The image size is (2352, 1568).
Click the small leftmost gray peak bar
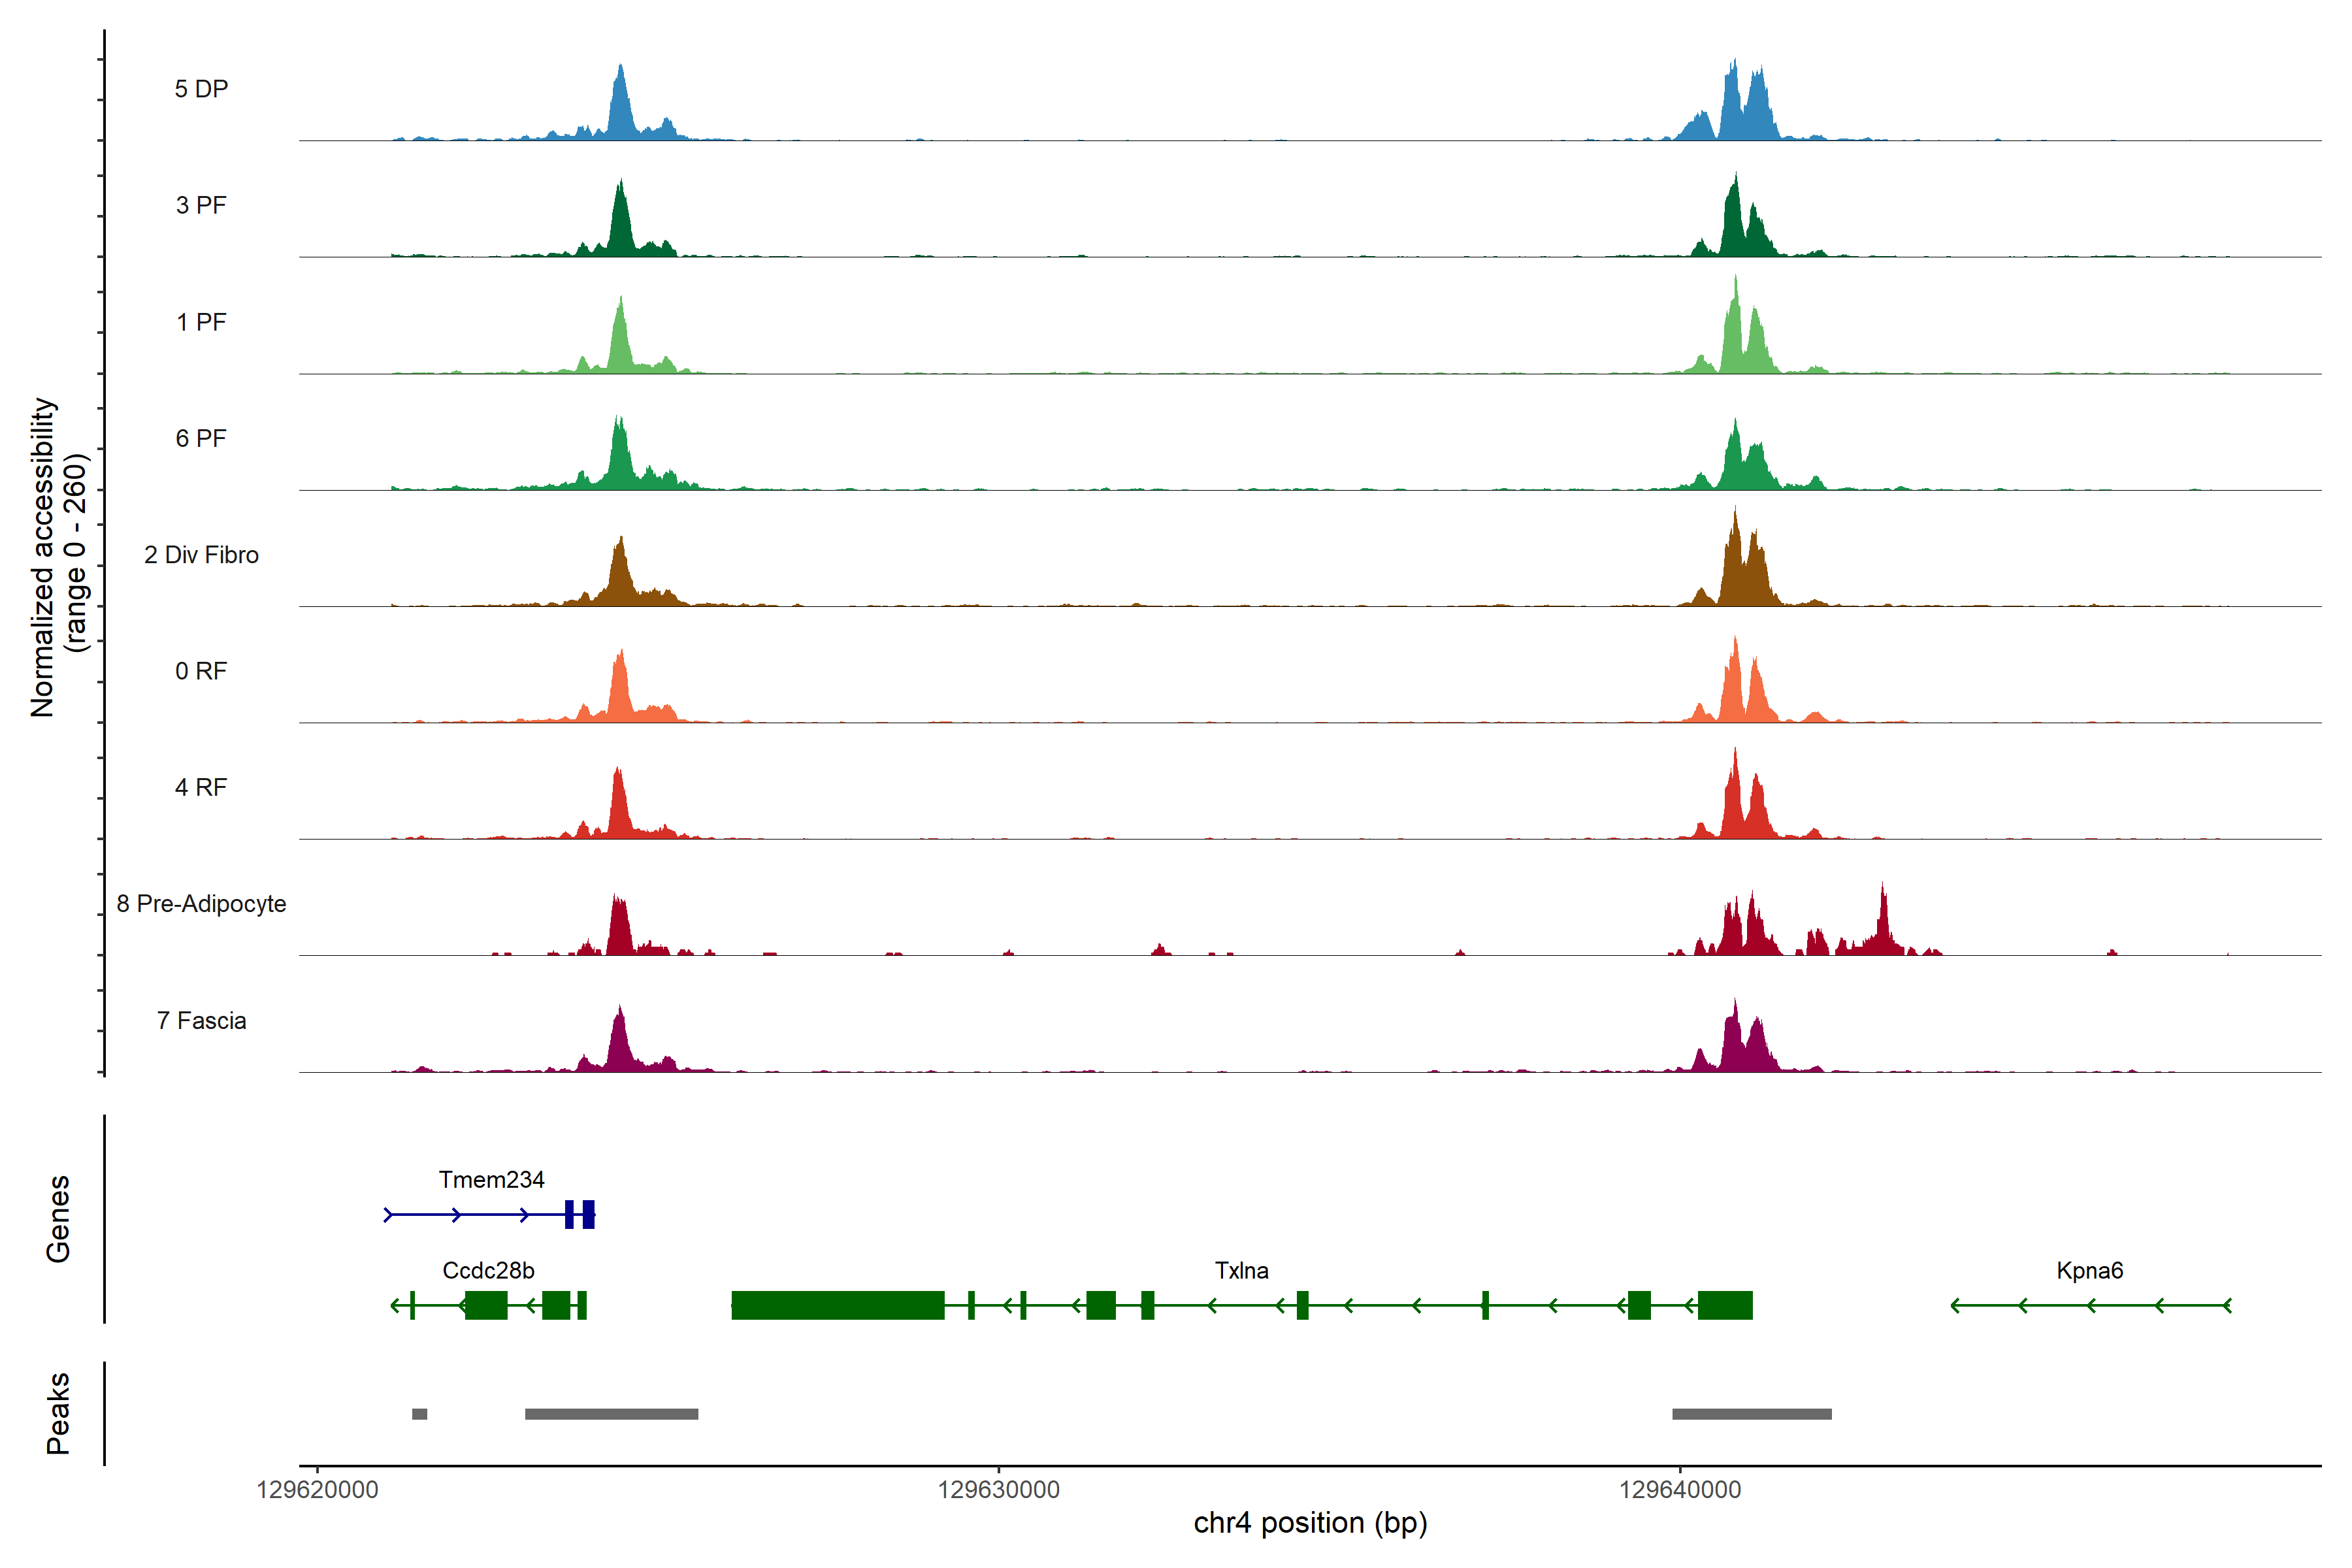click(x=419, y=1414)
